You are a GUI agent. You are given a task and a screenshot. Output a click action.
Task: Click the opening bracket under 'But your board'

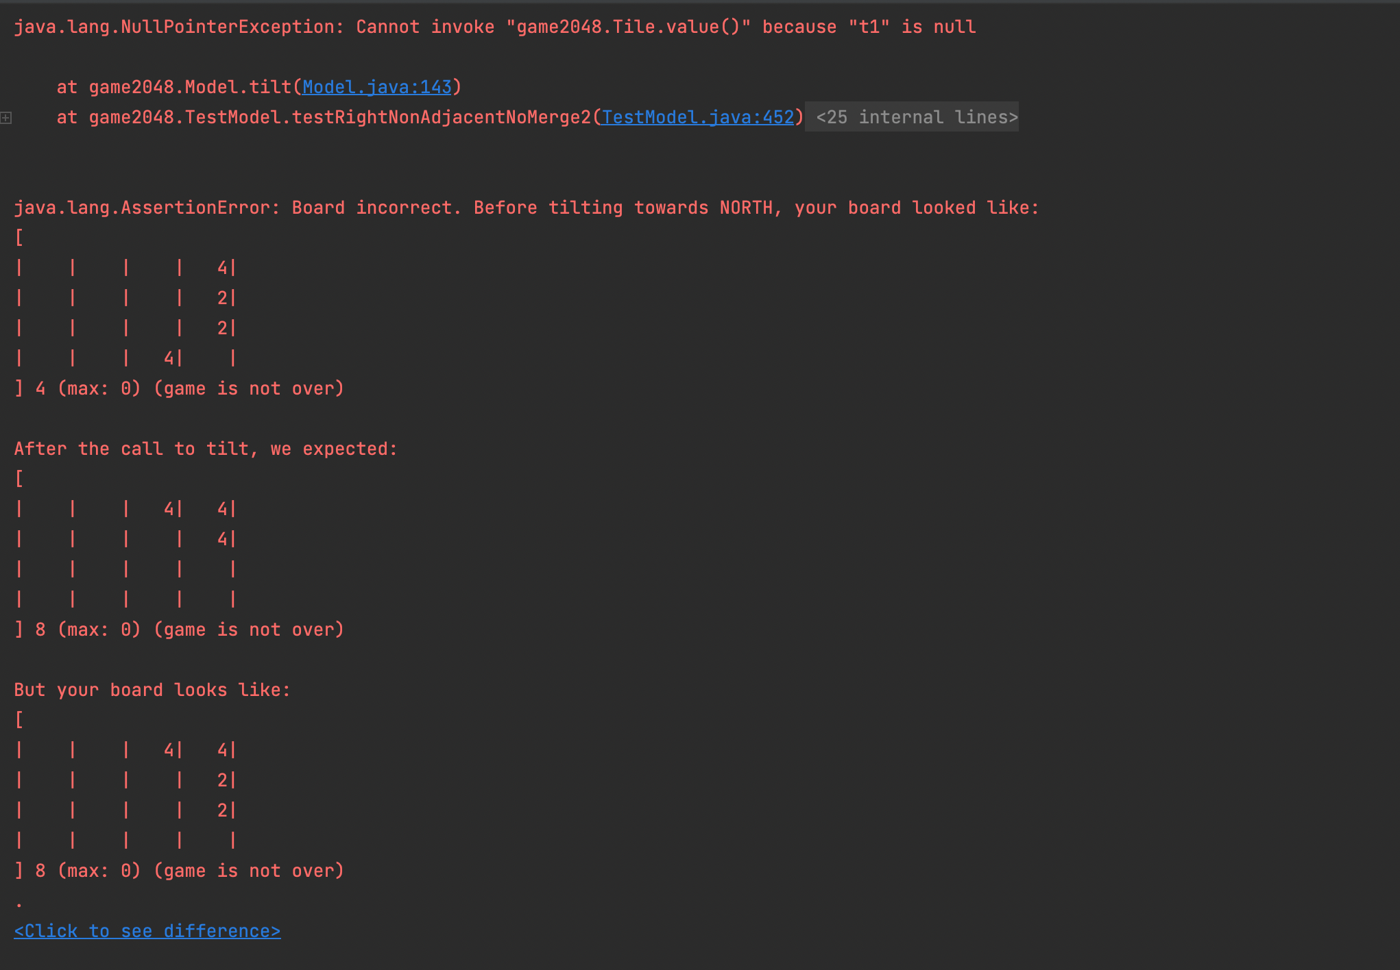click(19, 721)
